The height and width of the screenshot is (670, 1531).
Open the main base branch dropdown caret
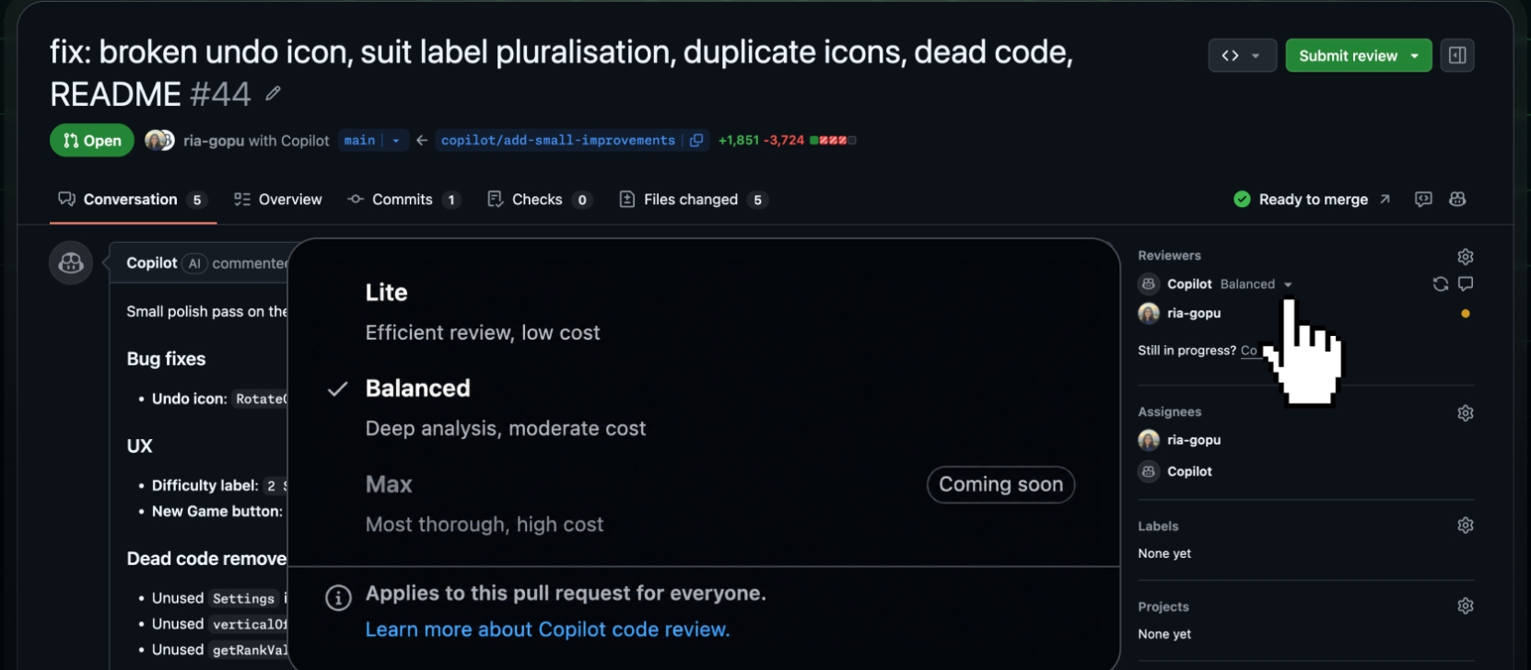[395, 140]
